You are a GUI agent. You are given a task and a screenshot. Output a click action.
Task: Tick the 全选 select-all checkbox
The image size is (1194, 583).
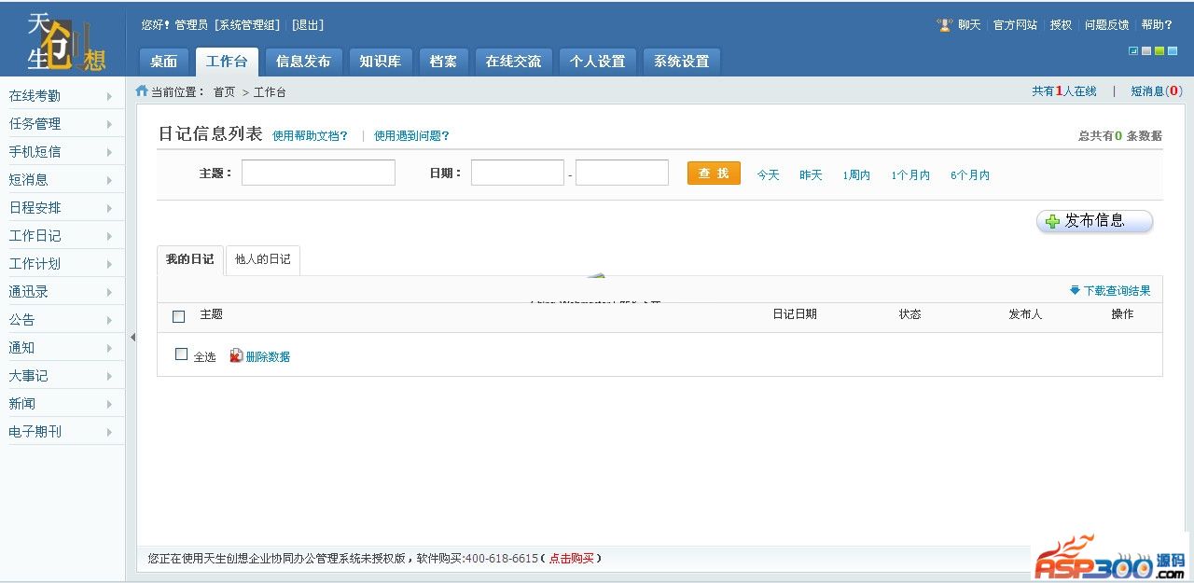[x=181, y=354]
